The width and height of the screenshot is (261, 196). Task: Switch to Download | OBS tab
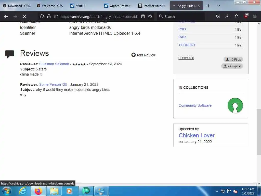17,6
